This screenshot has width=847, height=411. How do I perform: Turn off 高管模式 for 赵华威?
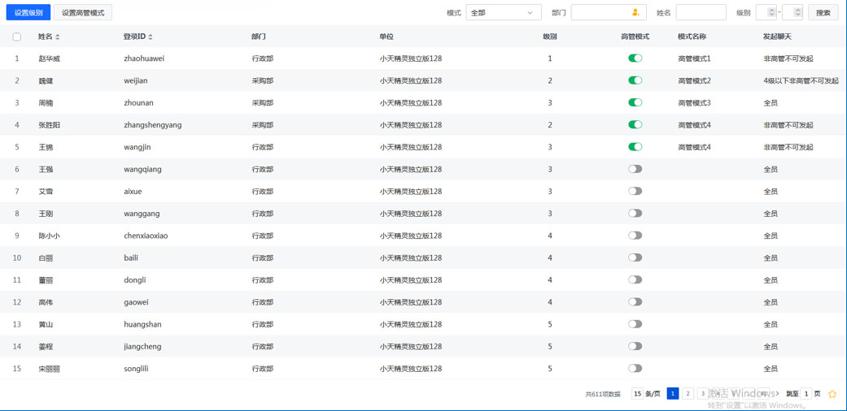635,58
